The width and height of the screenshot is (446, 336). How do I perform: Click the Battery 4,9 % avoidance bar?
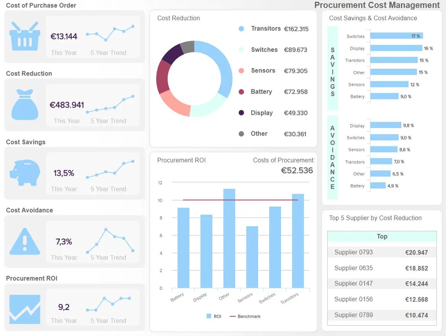(x=378, y=186)
